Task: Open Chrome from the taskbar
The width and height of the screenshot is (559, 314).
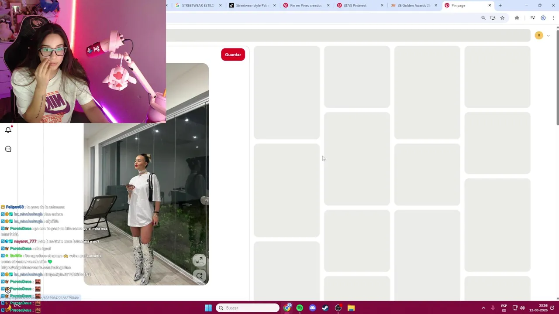Action: tap(287, 308)
